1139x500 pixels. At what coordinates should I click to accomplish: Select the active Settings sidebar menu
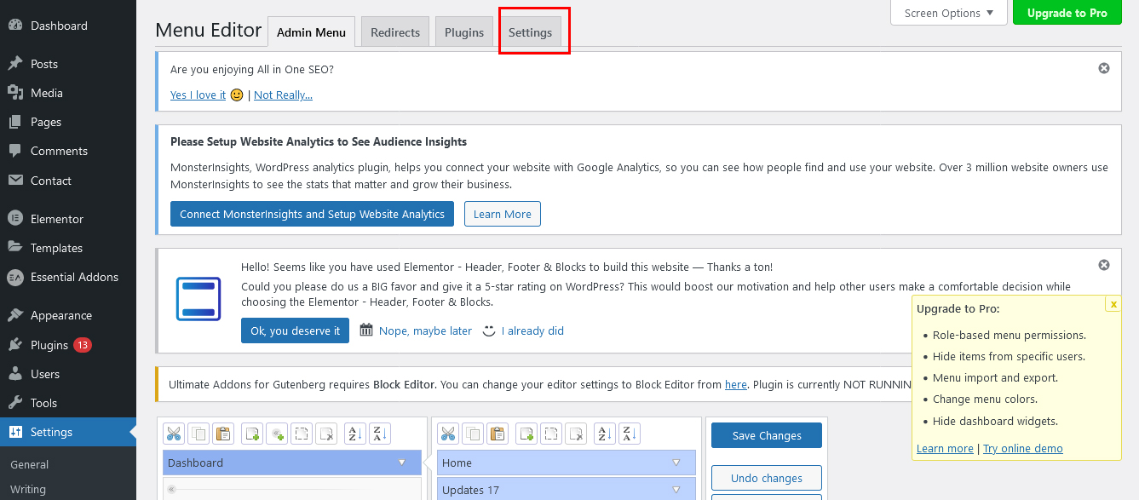[68, 432]
